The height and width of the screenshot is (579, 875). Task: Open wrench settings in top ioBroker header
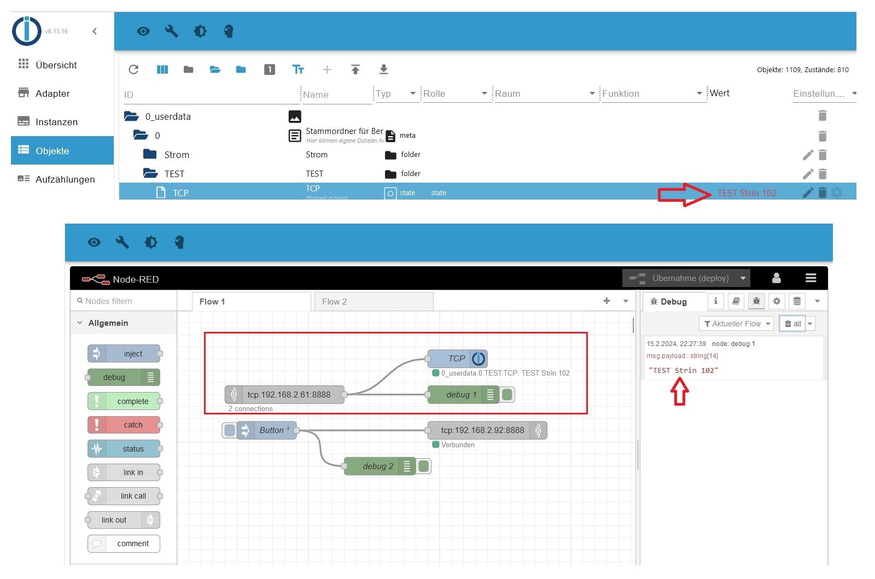[x=172, y=31]
